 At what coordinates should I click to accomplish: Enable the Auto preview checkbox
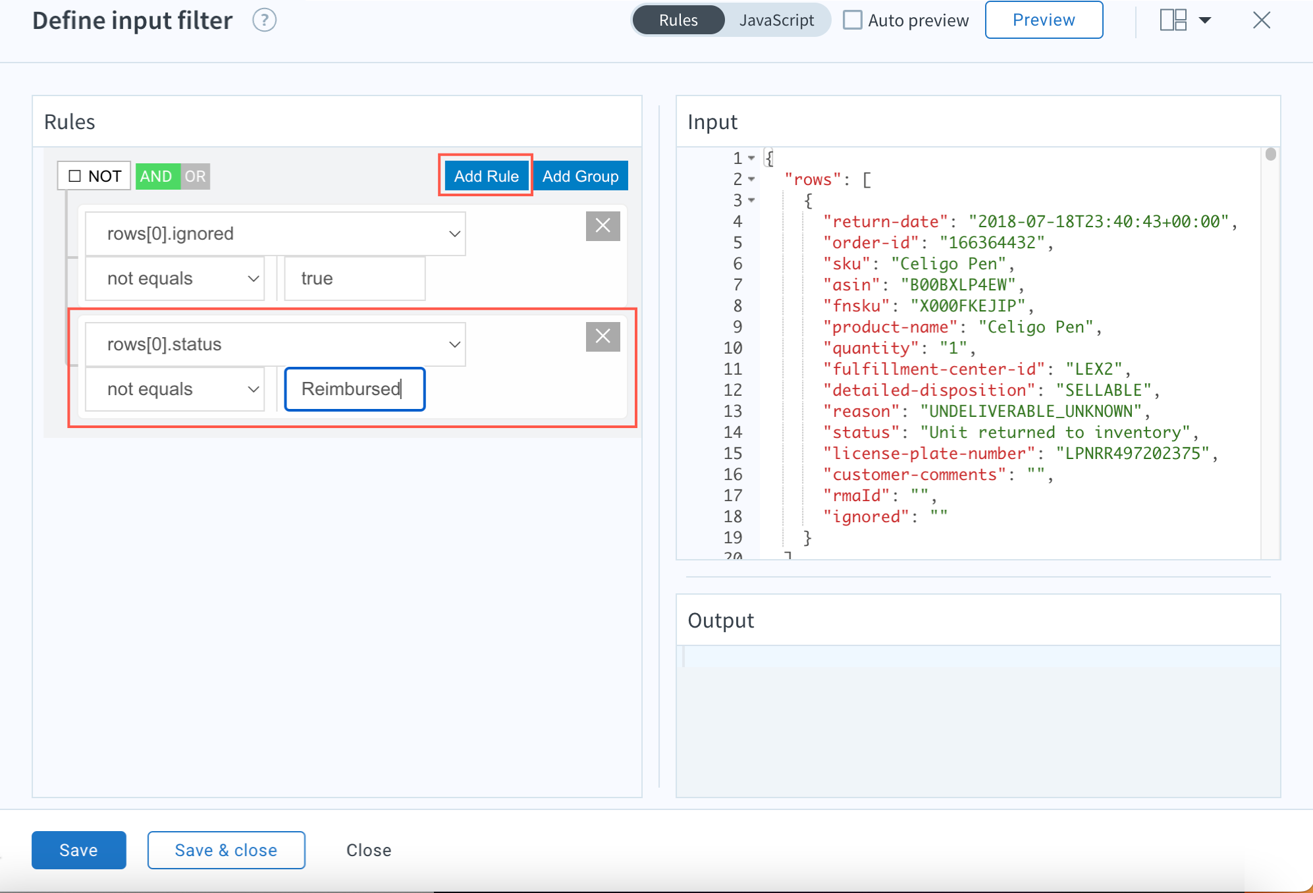[x=853, y=20]
